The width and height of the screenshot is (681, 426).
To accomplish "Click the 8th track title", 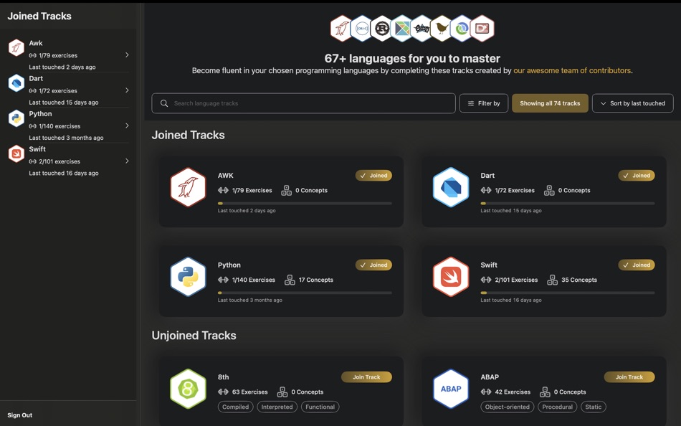I will pos(223,377).
